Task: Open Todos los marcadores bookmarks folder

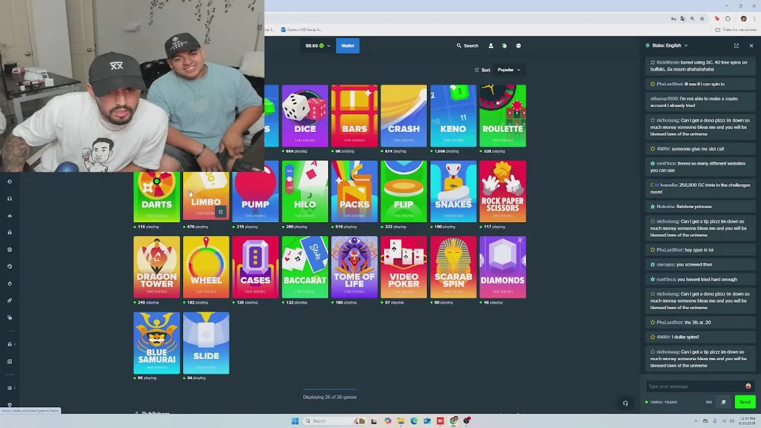Action: pyautogui.click(x=735, y=30)
